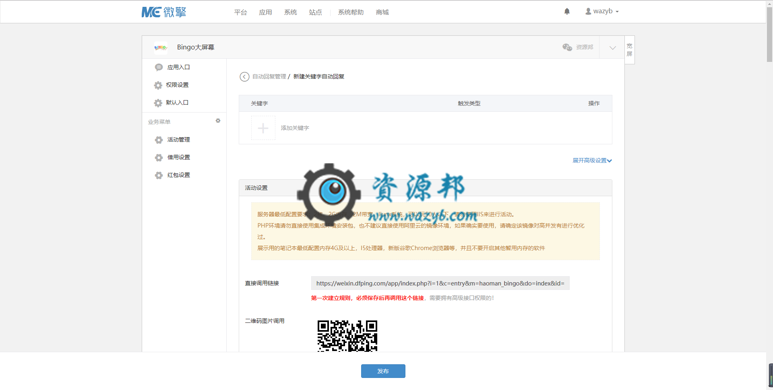773x390 pixels.
Task: Open the wazyb user dropdown
Action: click(x=602, y=11)
